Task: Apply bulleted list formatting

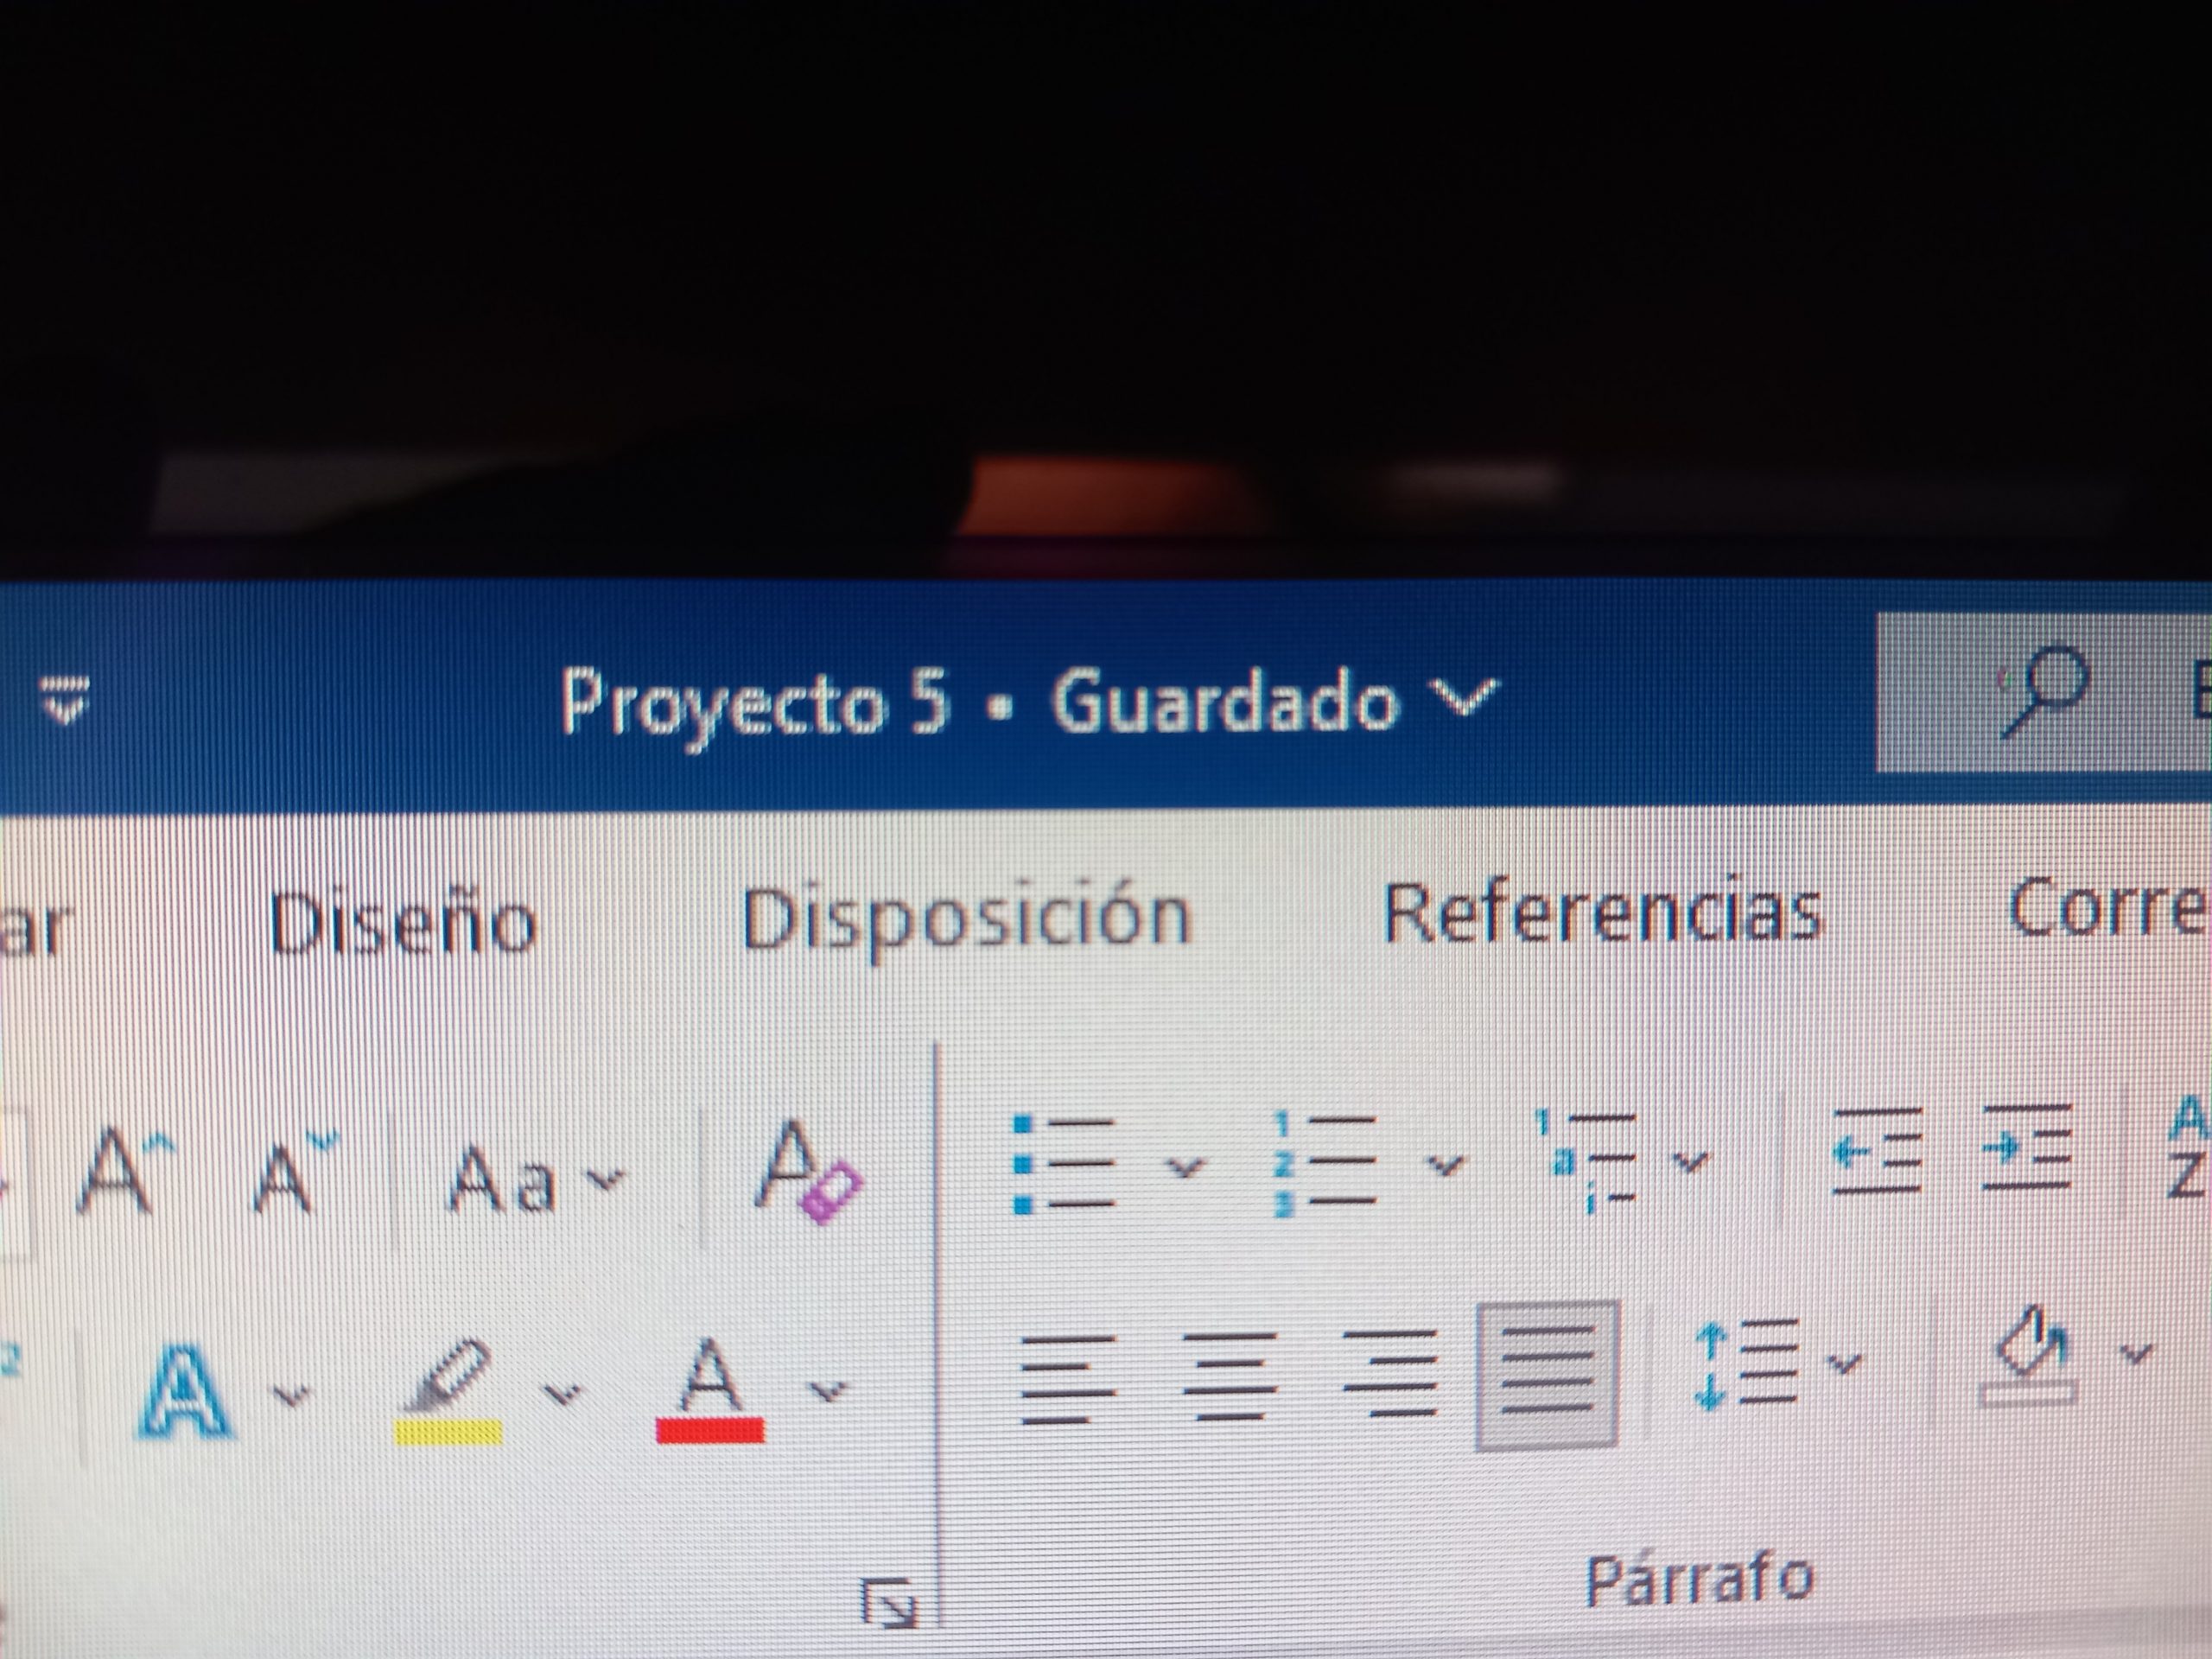Action: (x=1063, y=1166)
